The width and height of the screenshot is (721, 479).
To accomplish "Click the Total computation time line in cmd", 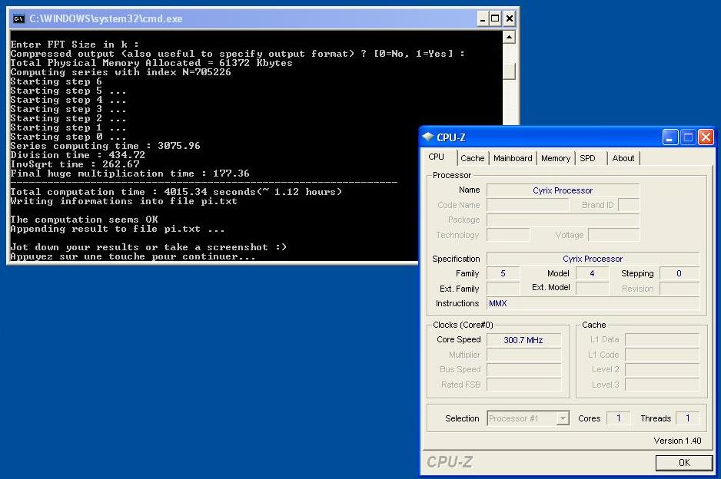I will 176,192.
